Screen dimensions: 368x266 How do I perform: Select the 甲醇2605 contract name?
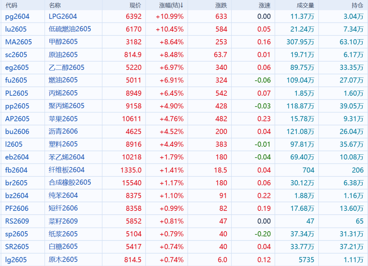(63, 42)
